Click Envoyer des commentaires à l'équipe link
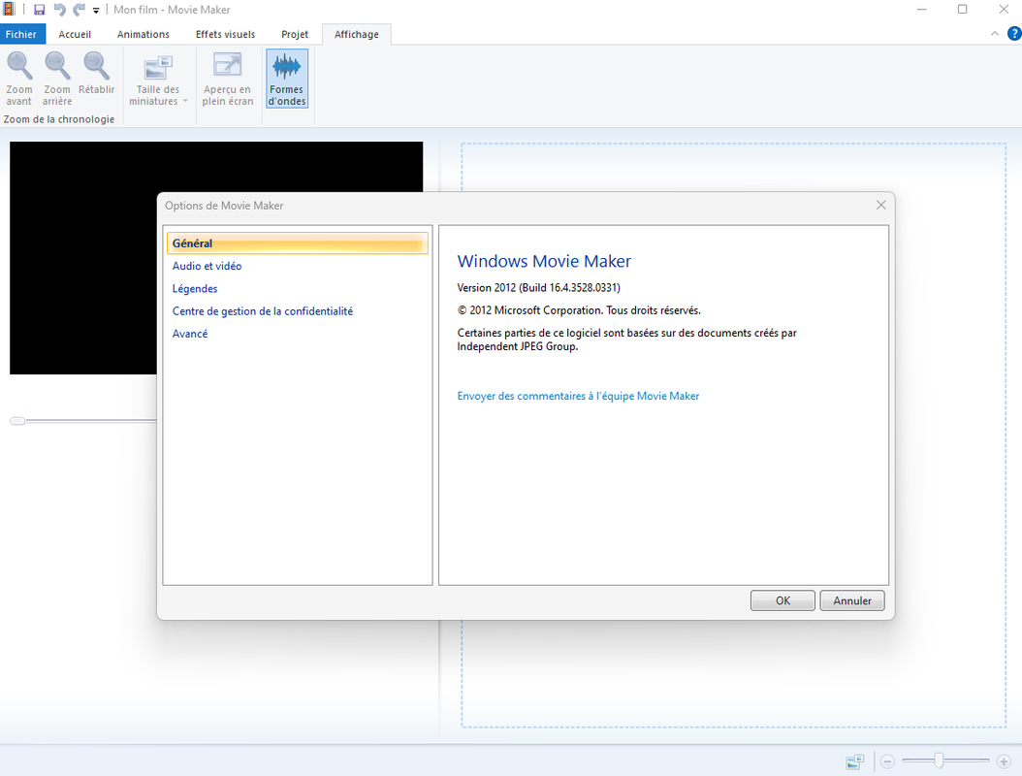The width and height of the screenshot is (1022, 776). click(578, 396)
